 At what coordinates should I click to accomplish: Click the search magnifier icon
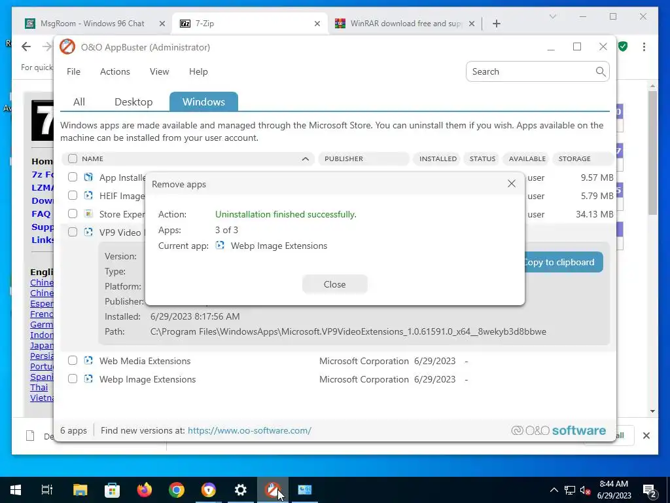[601, 71]
